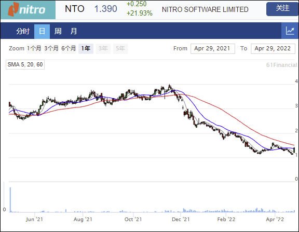Click the SMA 5, 20, 60 label
This screenshot has height=232, width=299.
click(25, 65)
